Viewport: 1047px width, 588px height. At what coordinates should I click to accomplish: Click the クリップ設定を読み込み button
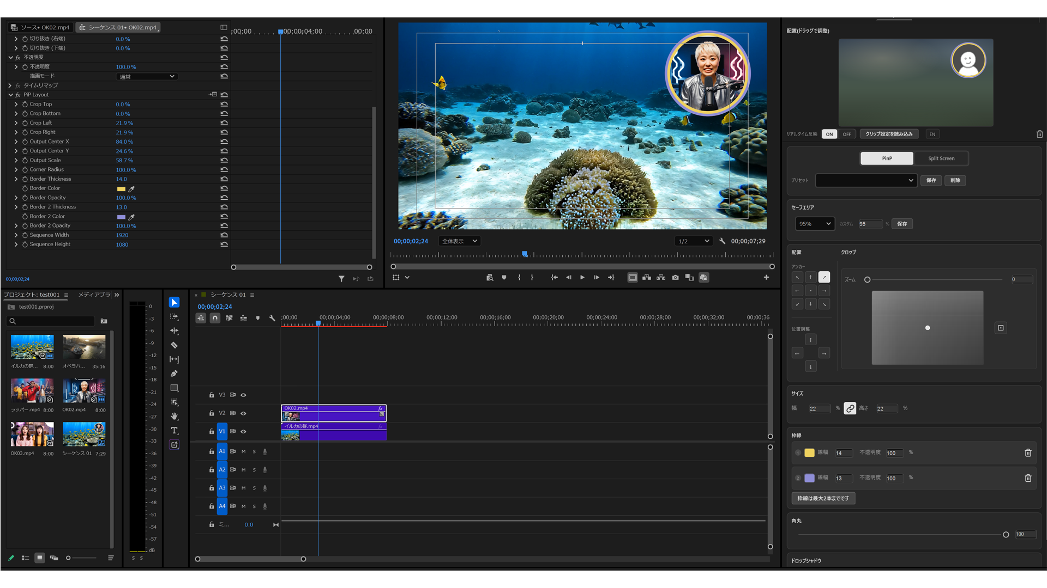(x=889, y=134)
